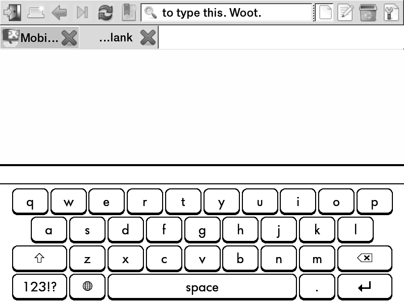Close the 'Mobi...' tab

click(70, 38)
